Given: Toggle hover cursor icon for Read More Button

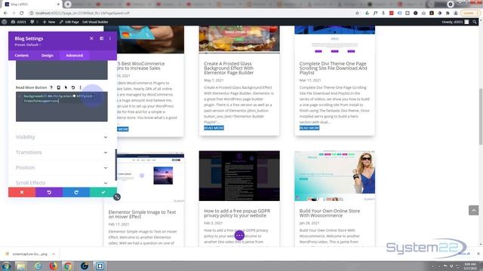Looking at the screenshot, I should pos(66,87).
